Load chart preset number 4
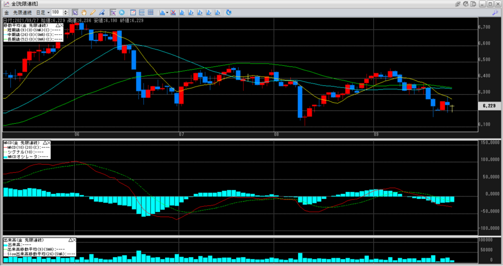This screenshot has width=503, height=266. click(x=209, y=12)
